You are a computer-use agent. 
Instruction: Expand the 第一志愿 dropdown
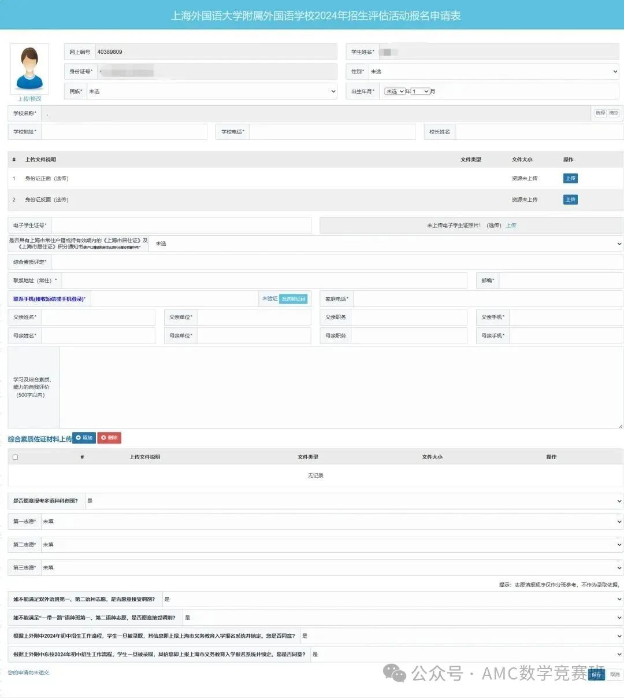pyautogui.click(x=332, y=522)
